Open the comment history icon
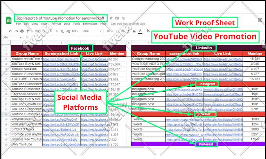The image size is (266, 159). click(260, 20)
